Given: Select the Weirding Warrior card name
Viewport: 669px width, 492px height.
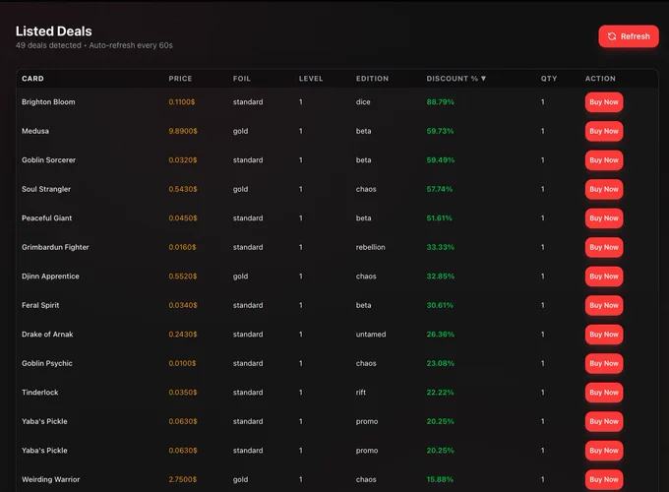Looking at the screenshot, I should (51, 479).
